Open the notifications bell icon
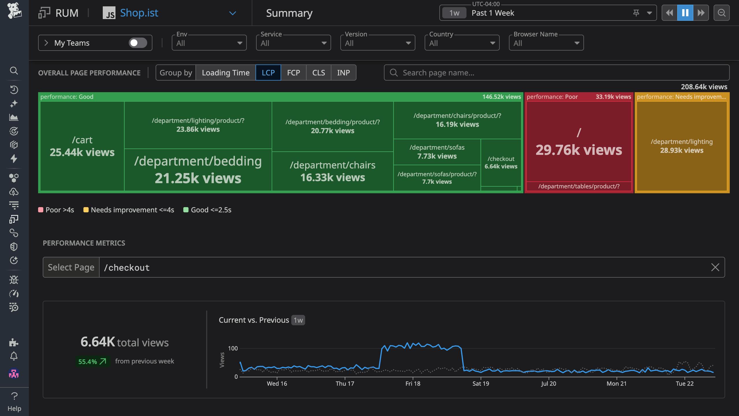This screenshot has width=739, height=416. point(14,356)
